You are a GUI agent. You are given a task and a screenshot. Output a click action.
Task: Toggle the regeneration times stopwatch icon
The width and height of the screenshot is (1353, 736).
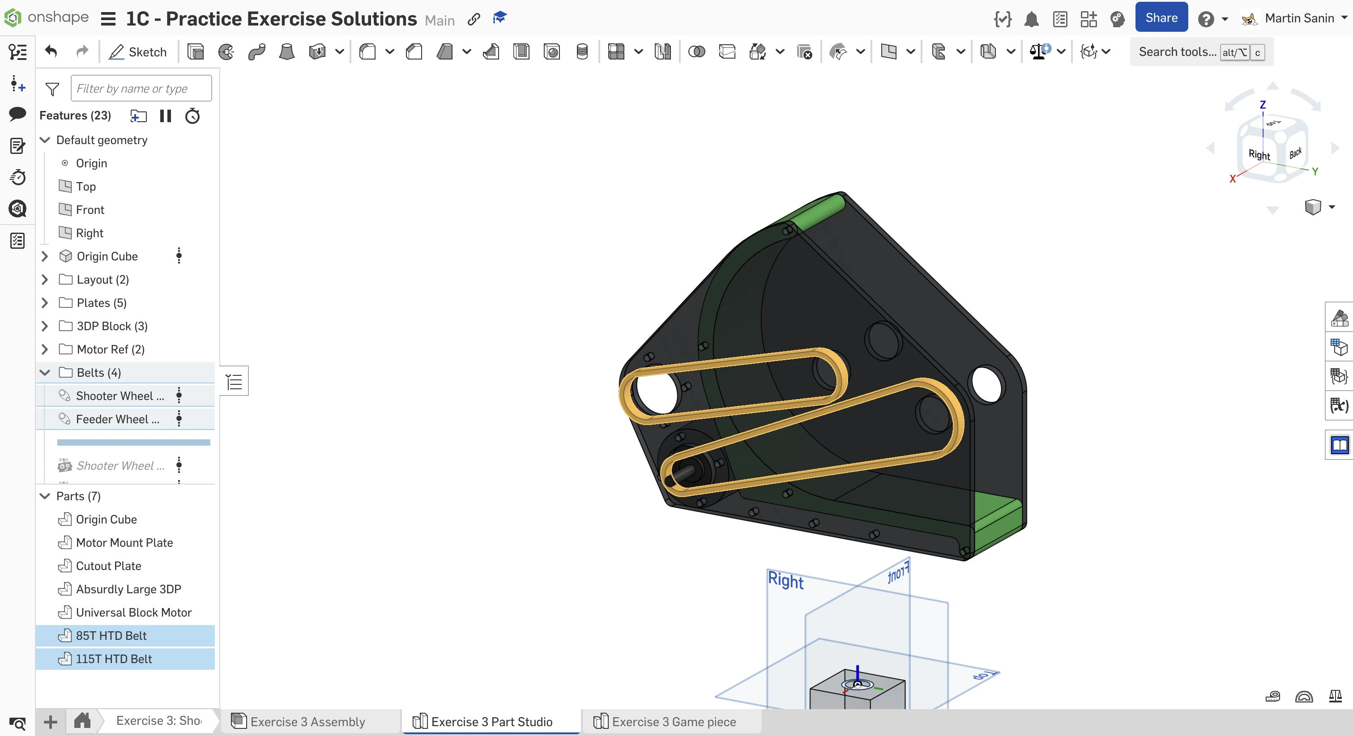click(x=192, y=115)
